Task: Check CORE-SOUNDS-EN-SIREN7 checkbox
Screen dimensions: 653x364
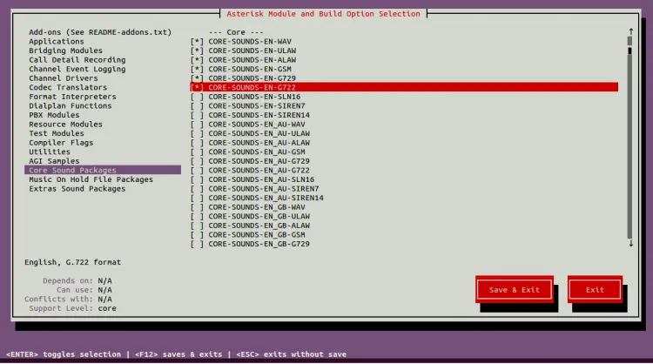Action: tap(197, 105)
